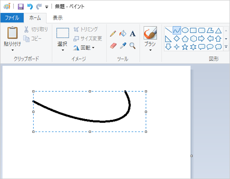Image resolution: width=230 pixels, height=179 pixels.
Task: Select the Pentagon shape
Action: click(x=185, y=39)
